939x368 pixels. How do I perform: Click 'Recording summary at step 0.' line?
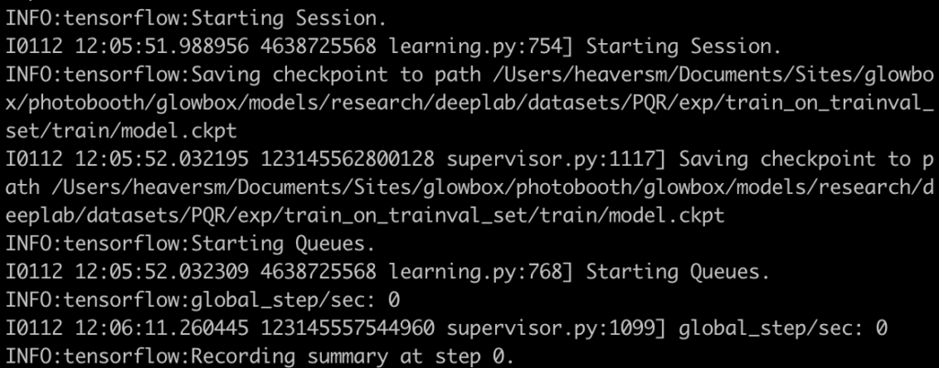tap(260, 357)
